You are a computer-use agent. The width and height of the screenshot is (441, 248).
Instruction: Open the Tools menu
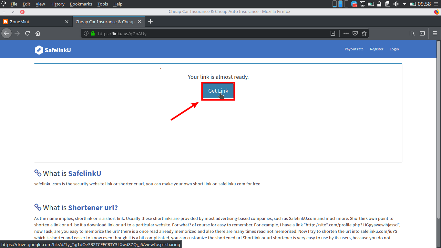(103, 4)
